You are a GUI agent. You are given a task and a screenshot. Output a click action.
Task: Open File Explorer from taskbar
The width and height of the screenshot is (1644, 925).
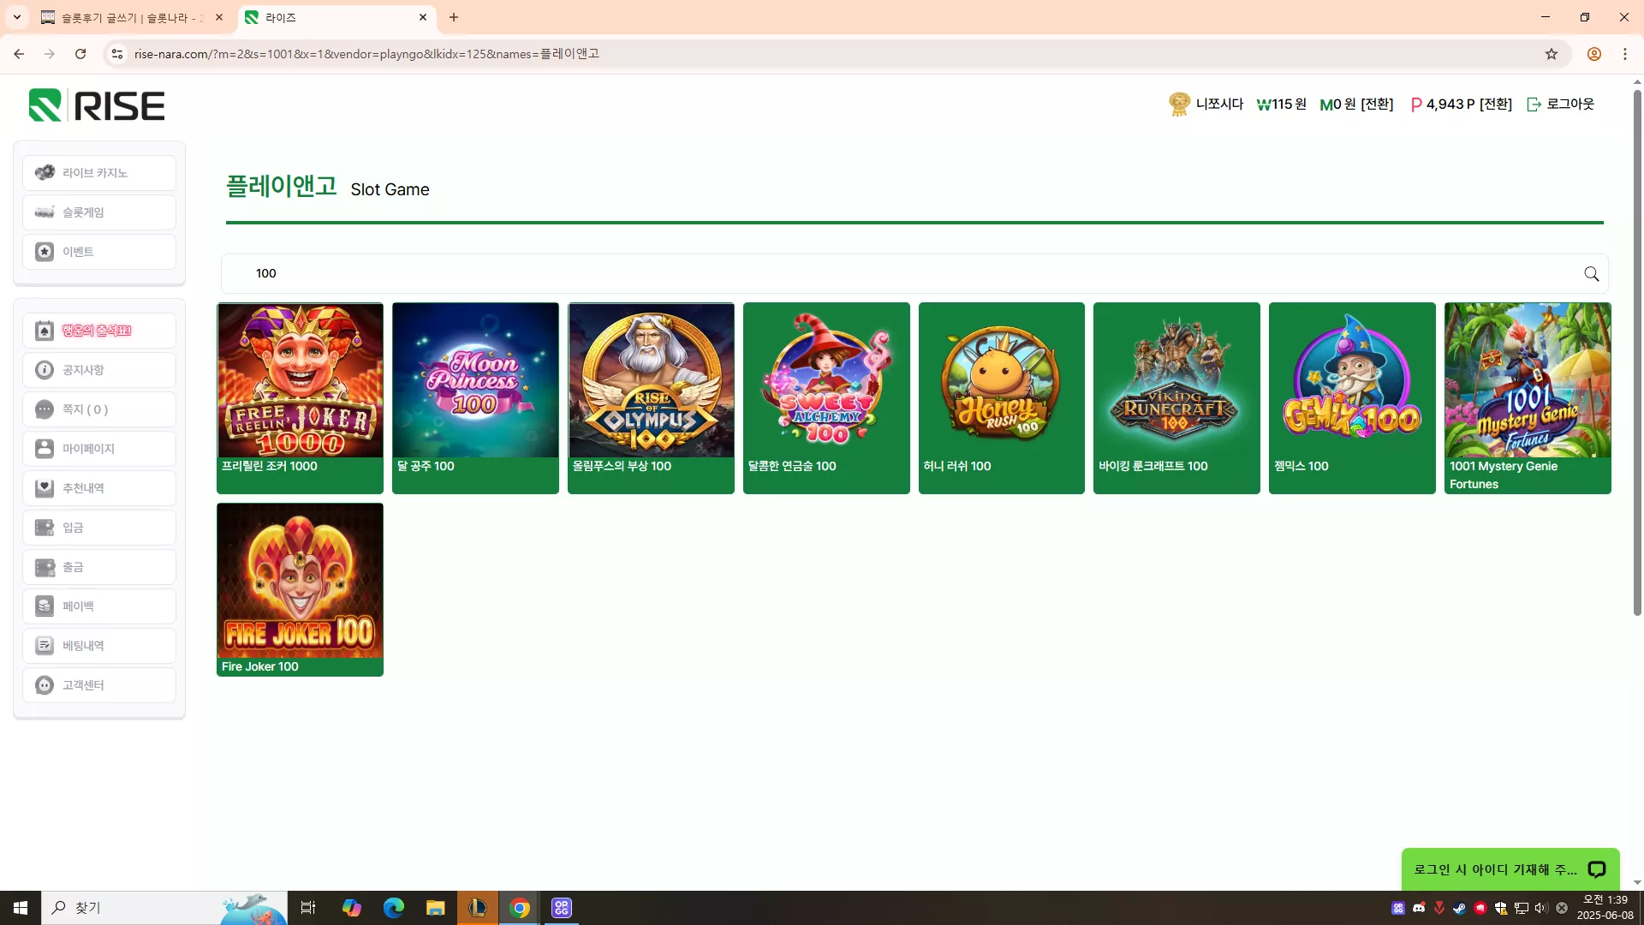click(436, 908)
